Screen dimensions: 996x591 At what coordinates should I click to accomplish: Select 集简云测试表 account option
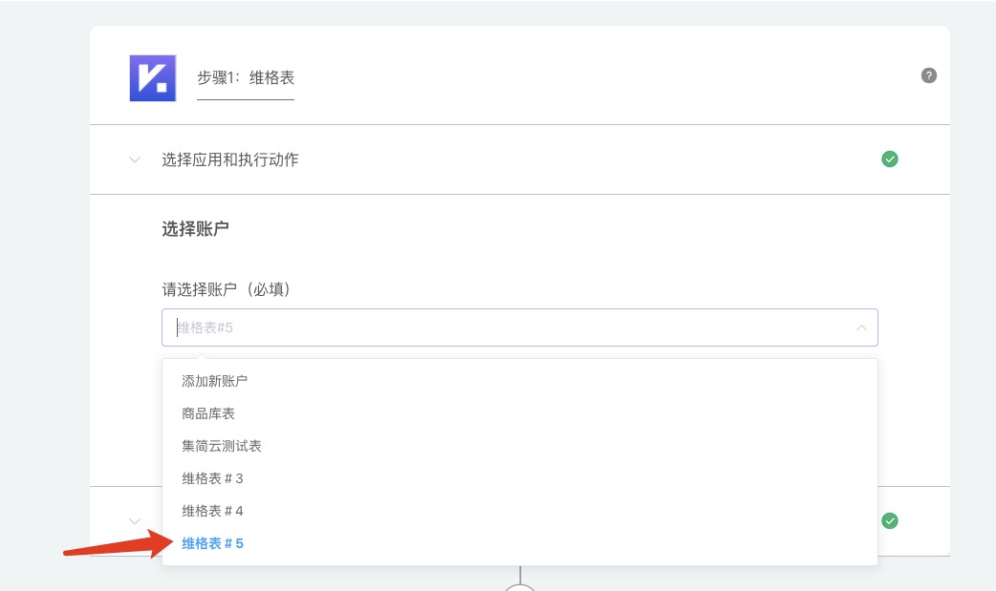click(x=222, y=446)
